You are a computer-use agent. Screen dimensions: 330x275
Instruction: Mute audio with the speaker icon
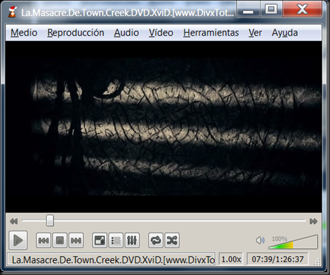[260, 240]
